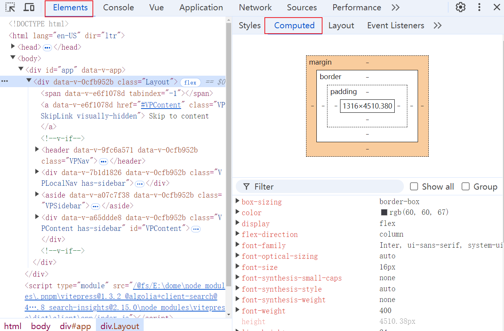Screen dimensions: 504x331
Task: Open the Network tab
Action: click(x=255, y=8)
